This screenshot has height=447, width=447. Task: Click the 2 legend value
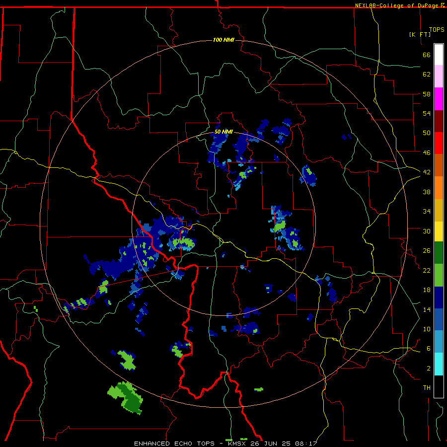pyautogui.click(x=429, y=369)
